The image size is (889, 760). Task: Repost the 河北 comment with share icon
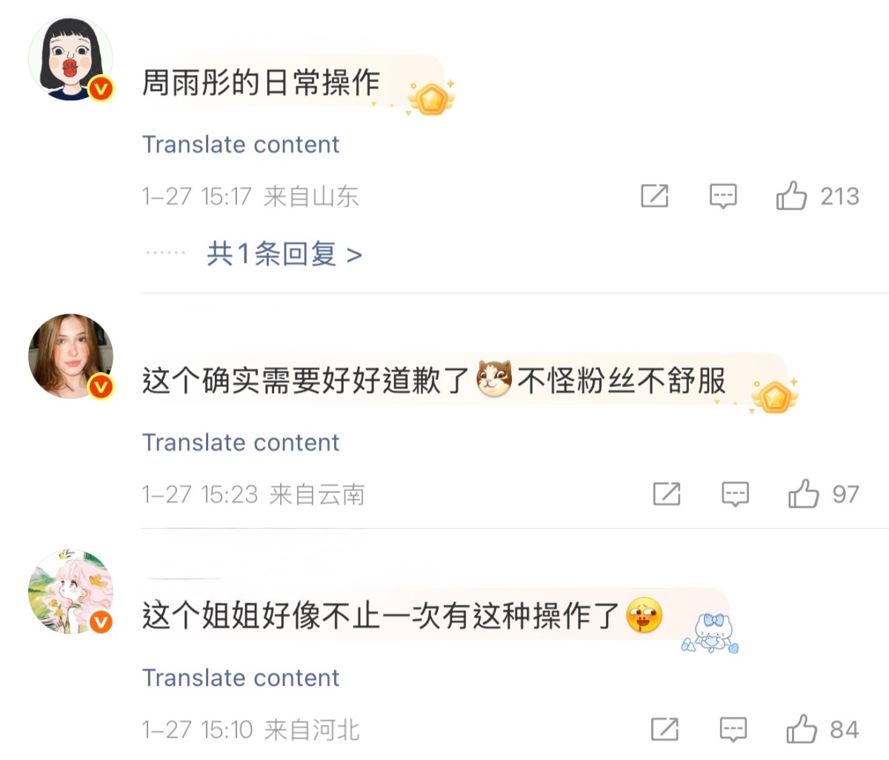(x=664, y=730)
